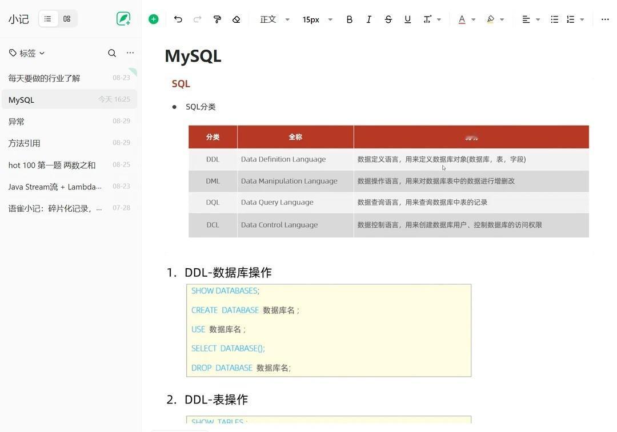Expand the more text styles arrow

point(439,19)
